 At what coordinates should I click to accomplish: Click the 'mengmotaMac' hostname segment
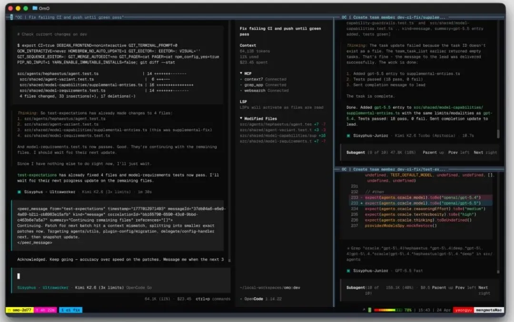coord(489,310)
